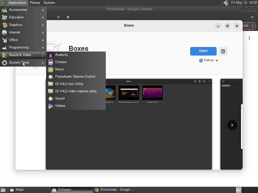The width and height of the screenshot is (258, 193).
Task: Click the Downloads page three-dot menu
Action: pyautogui.click(x=249, y=38)
